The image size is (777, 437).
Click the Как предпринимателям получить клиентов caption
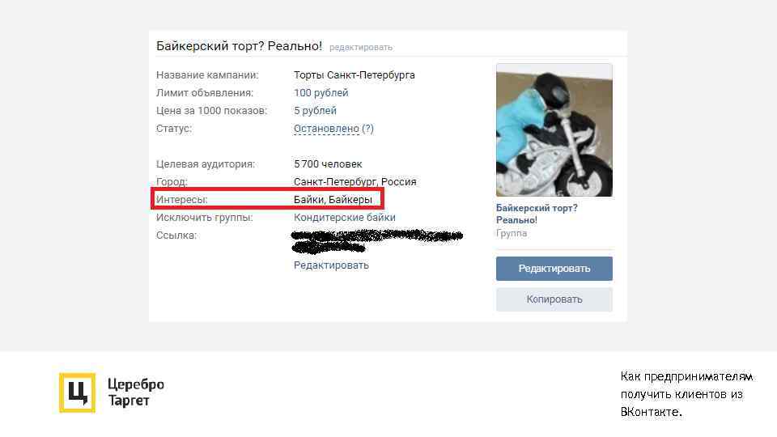(x=686, y=394)
